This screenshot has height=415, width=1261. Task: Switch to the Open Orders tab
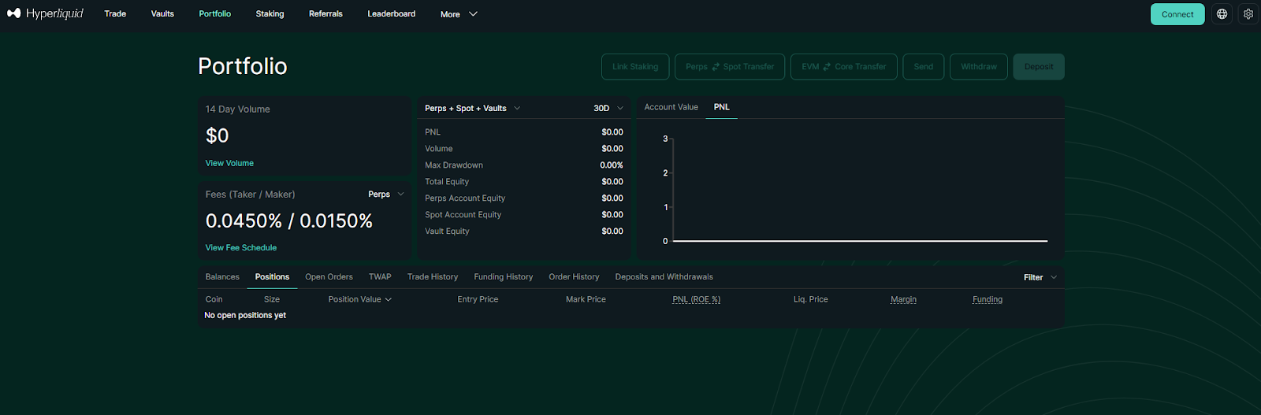point(329,276)
